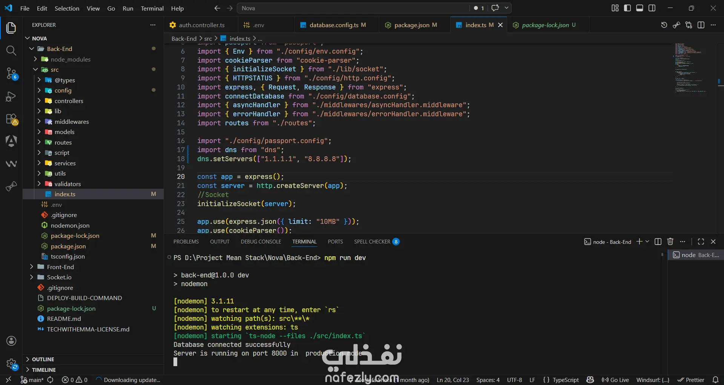This screenshot has height=385, width=724.
Task: Open the Run and Debug view
Action: tap(11, 97)
